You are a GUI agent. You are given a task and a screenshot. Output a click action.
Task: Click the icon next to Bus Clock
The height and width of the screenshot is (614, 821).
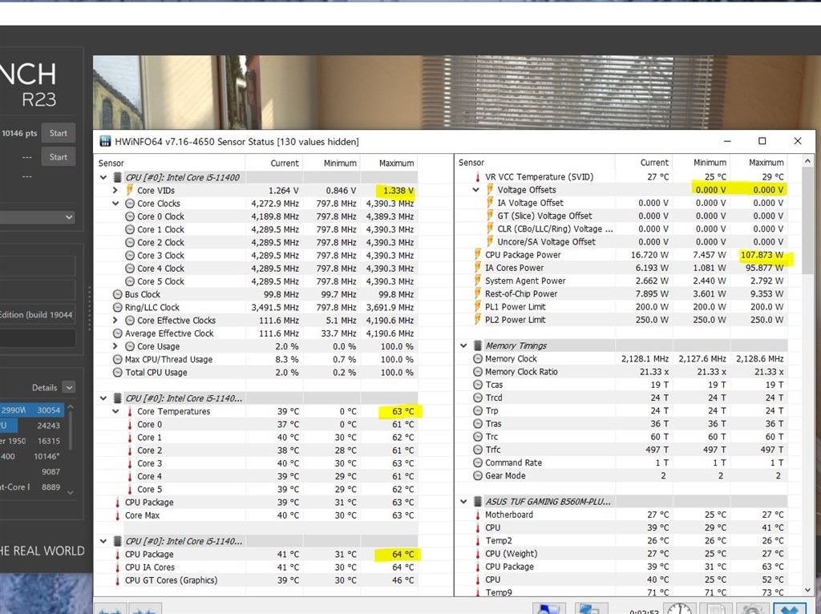click(117, 294)
